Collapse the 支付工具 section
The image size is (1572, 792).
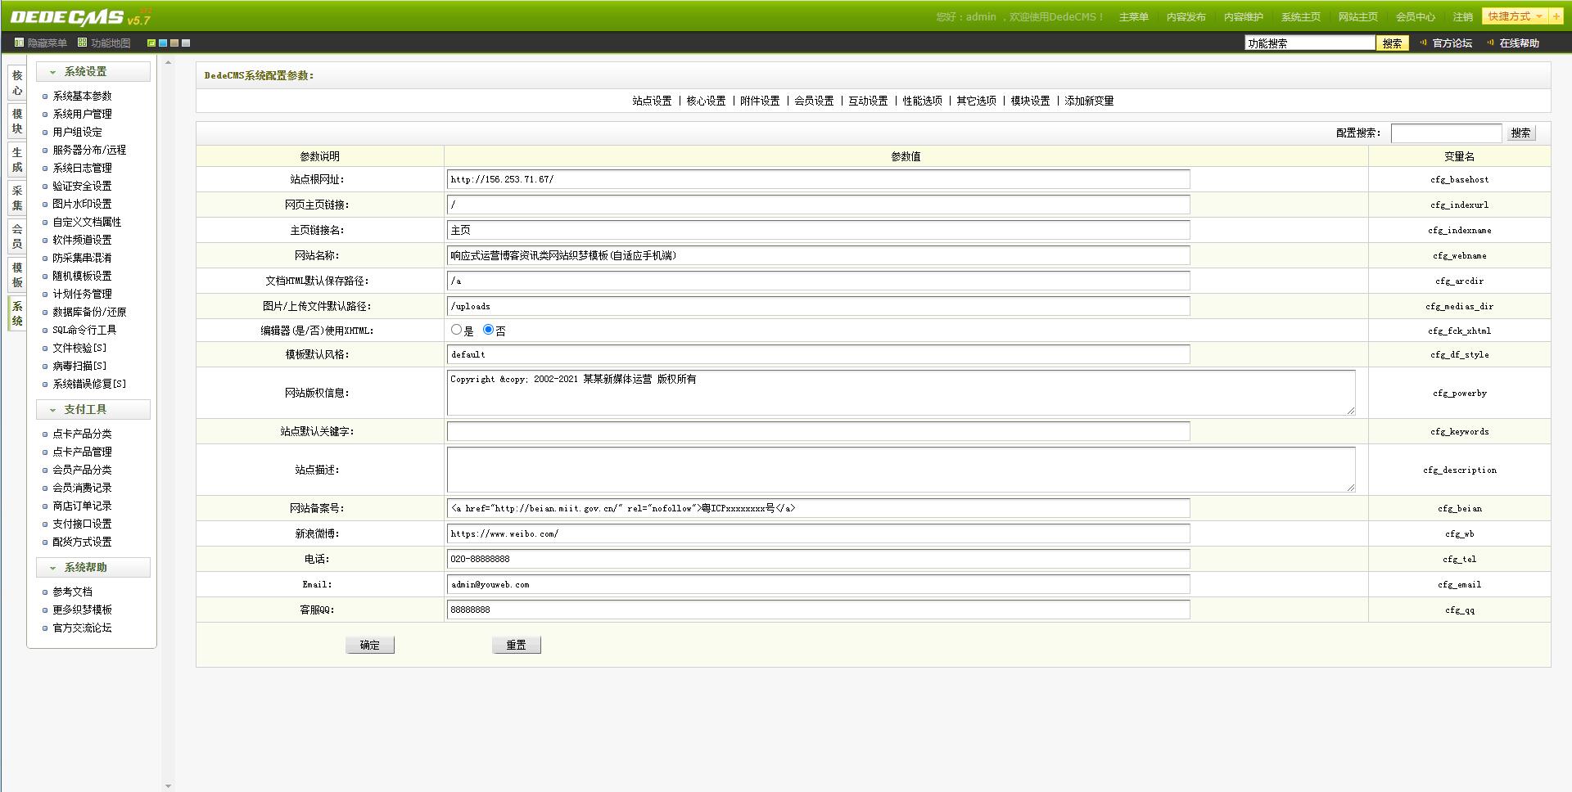(93, 409)
